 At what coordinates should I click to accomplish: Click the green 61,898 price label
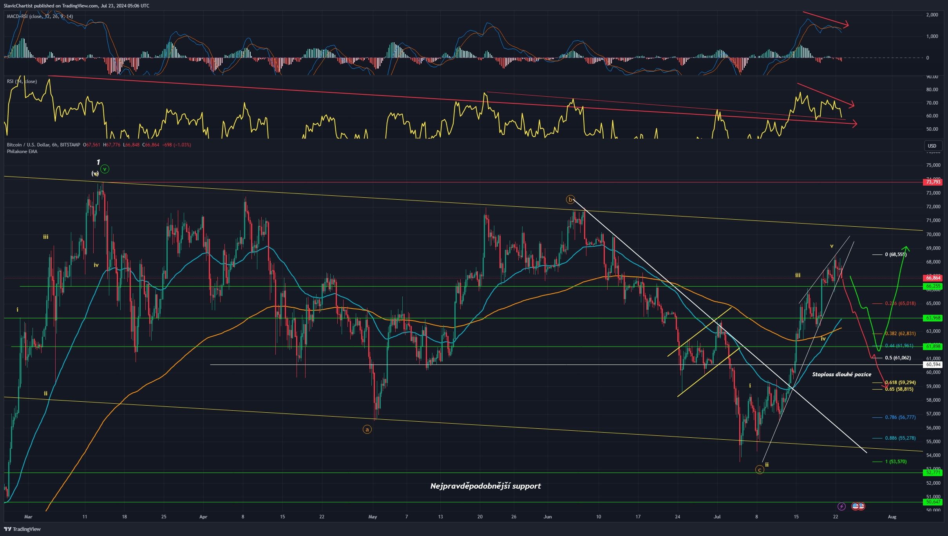coord(933,347)
